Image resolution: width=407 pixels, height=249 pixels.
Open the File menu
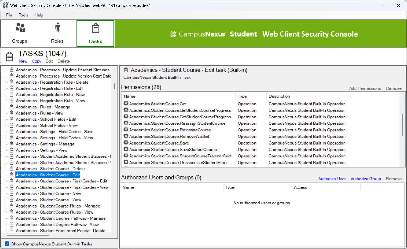(9, 15)
